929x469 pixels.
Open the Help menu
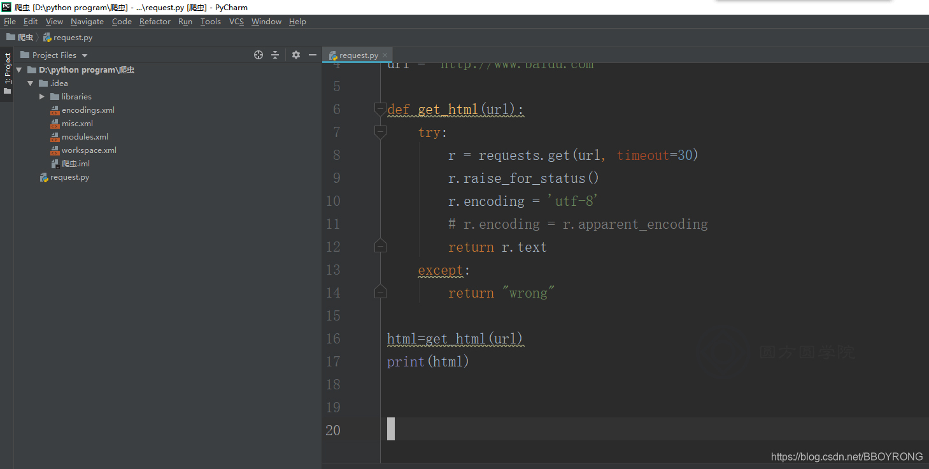tap(297, 22)
